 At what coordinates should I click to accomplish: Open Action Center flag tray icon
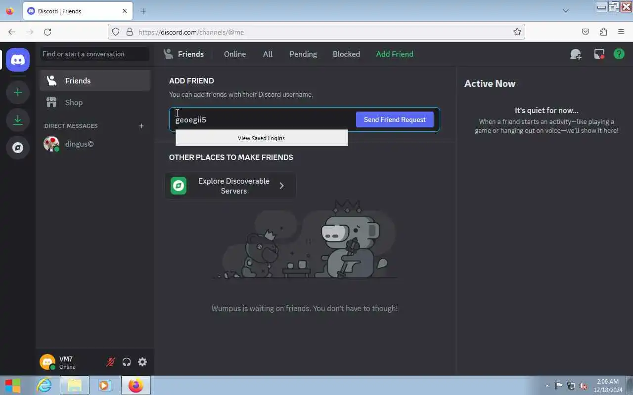tap(559, 386)
